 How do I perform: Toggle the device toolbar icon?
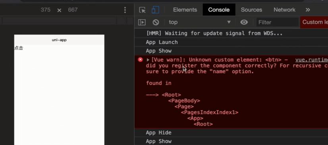point(155,10)
